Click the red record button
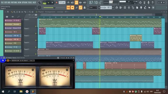The width and height of the screenshot is (168, 94). click(x=56, y=3)
